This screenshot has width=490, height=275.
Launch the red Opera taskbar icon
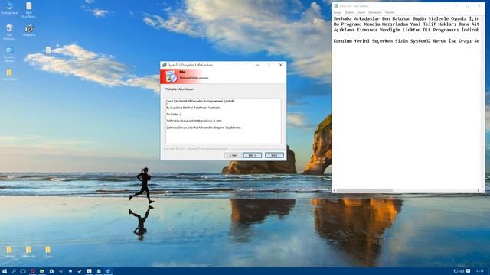32,271
